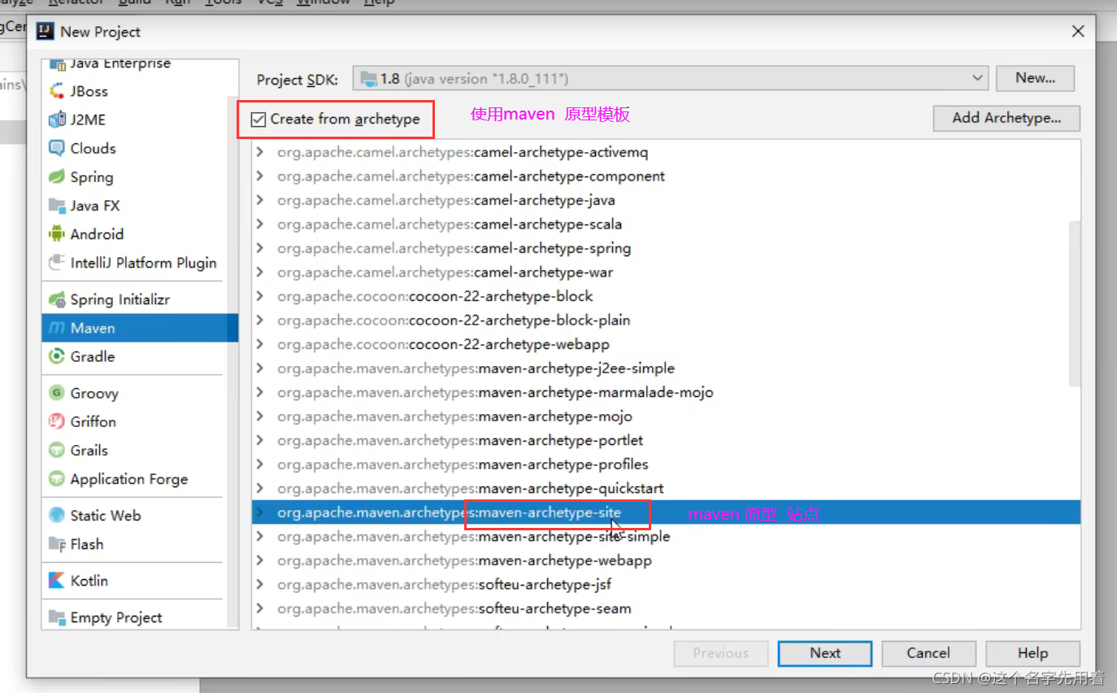Select maven-archetype-portlet row
This screenshot has width=1117, height=693.
666,440
